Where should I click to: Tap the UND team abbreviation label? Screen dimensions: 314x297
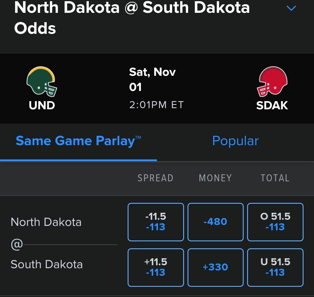(x=42, y=105)
